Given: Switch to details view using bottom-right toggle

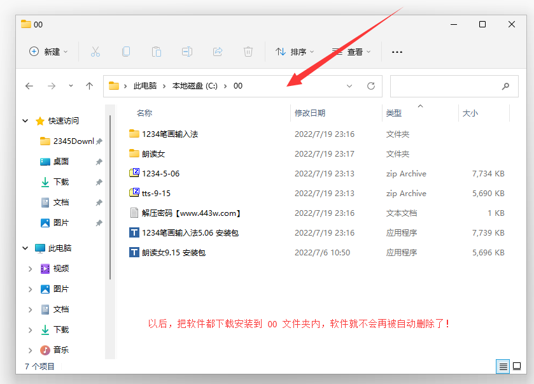Looking at the screenshot, I should (503, 366).
